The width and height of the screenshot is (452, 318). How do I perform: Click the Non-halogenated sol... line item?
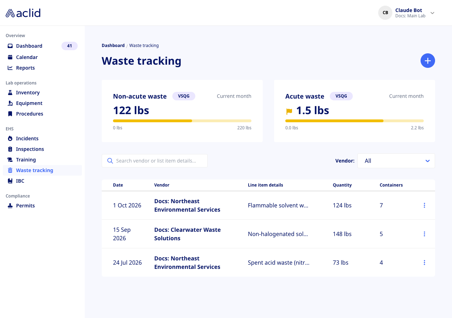(278, 234)
